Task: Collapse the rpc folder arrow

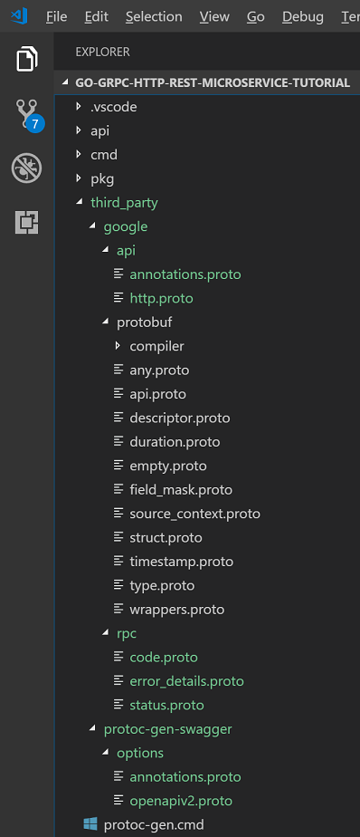Action: coord(106,633)
